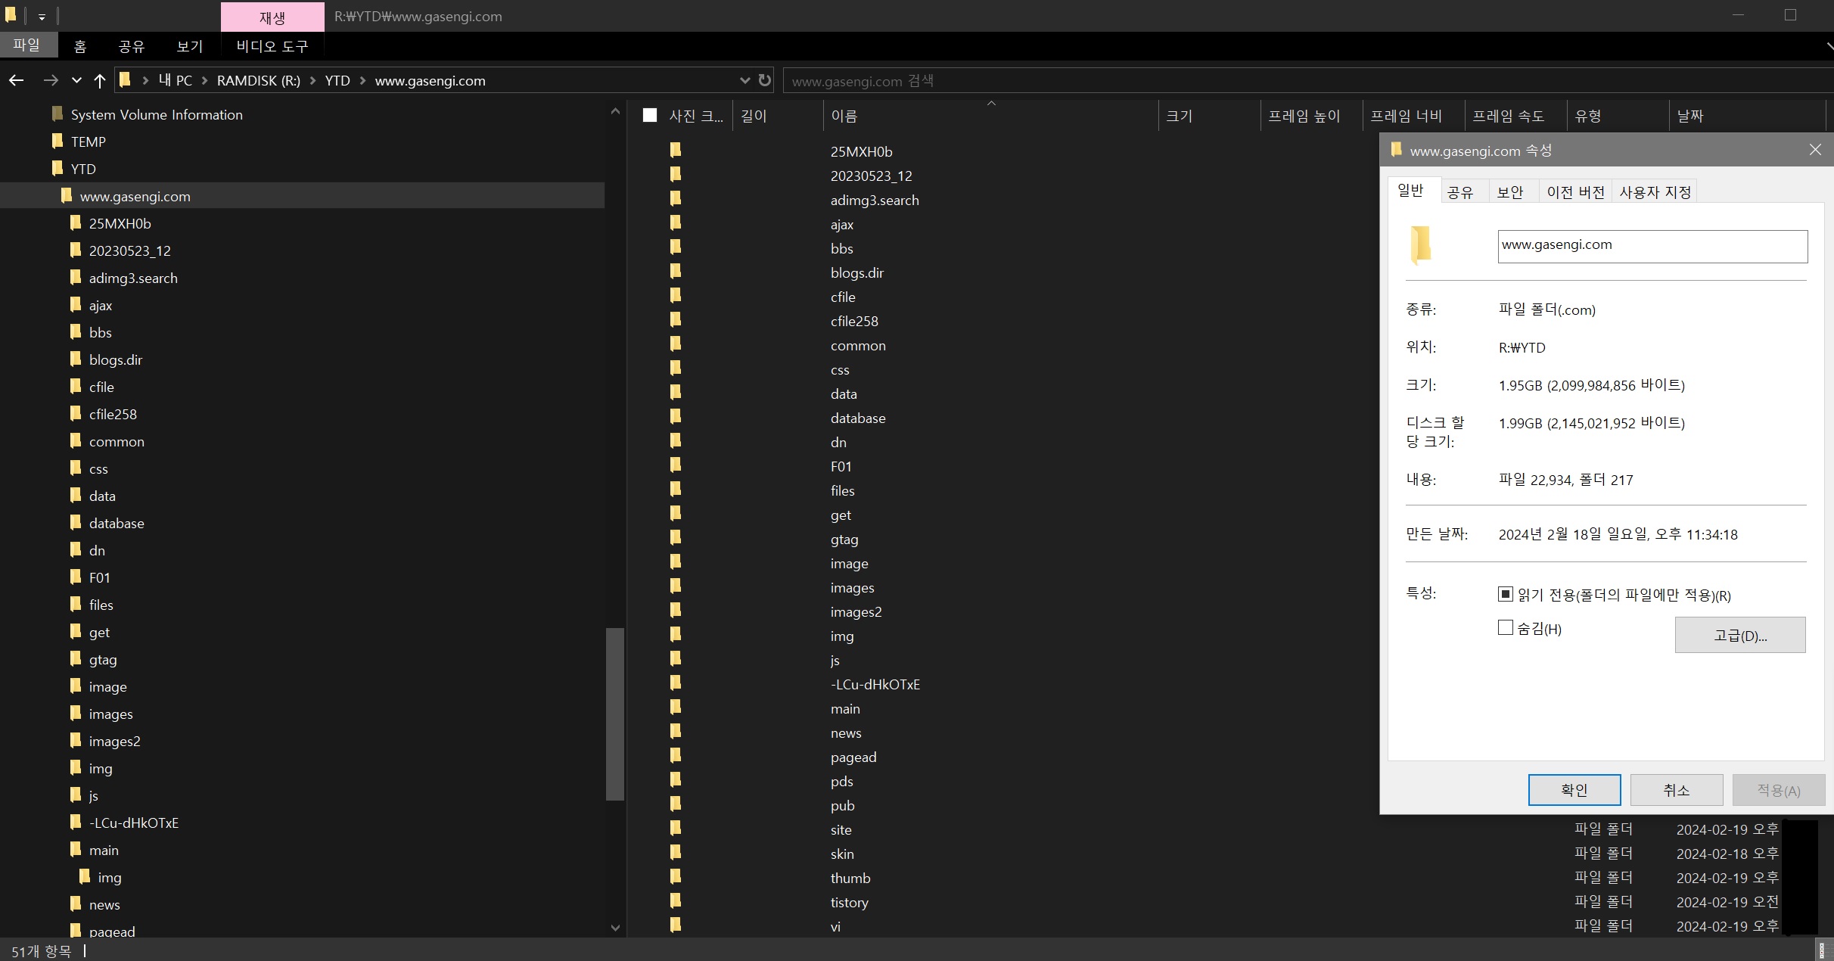Click folder icon of bbs in file list
The image size is (1834, 961).
tap(676, 247)
